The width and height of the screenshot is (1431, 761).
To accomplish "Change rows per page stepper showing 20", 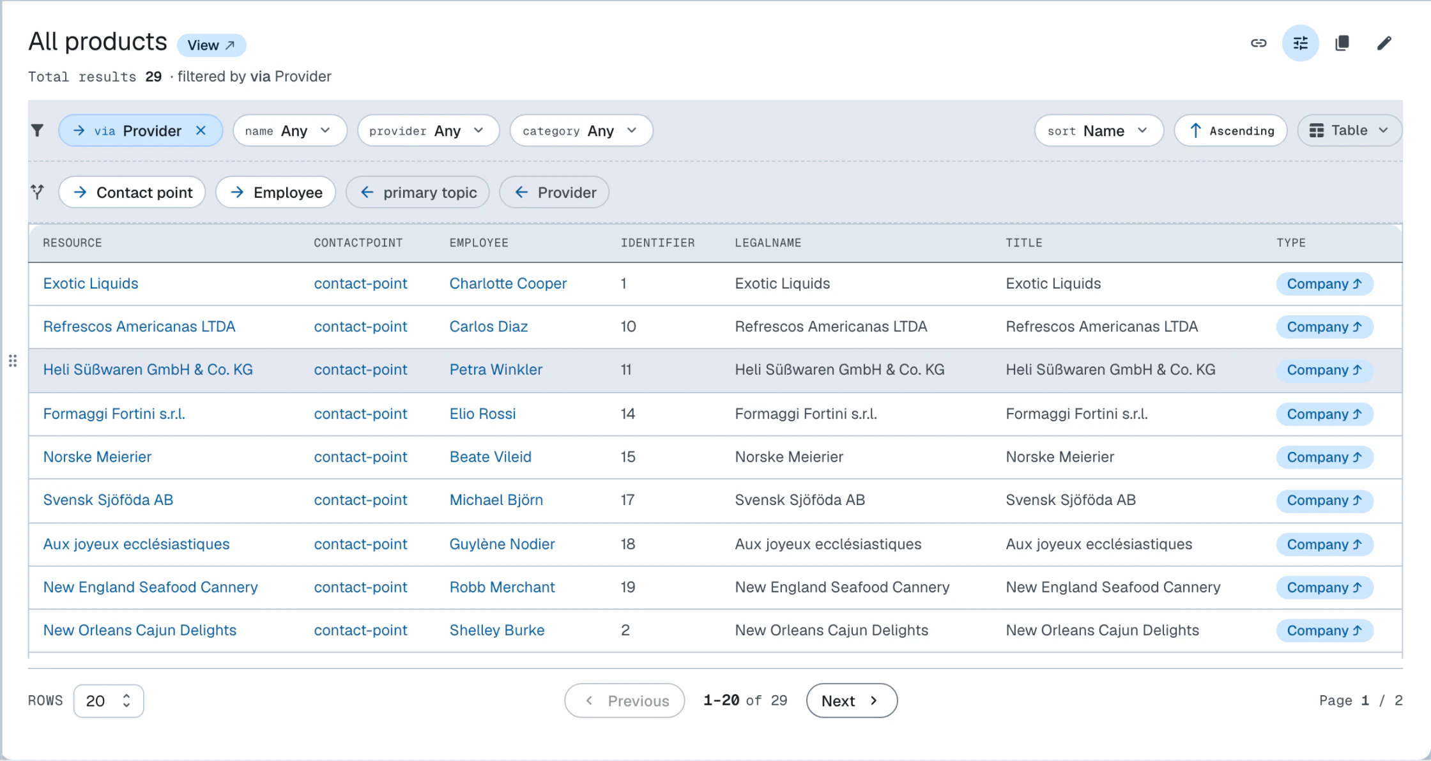I will coord(109,701).
